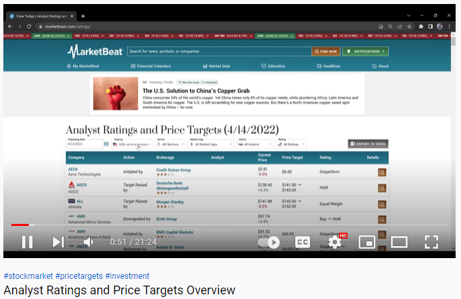The height and width of the screenshot is (299, 461).
Task: Open the Notifications button
Action: pos(366,52)
